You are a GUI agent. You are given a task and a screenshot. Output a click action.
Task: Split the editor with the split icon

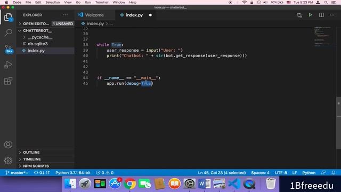[321, 15]
